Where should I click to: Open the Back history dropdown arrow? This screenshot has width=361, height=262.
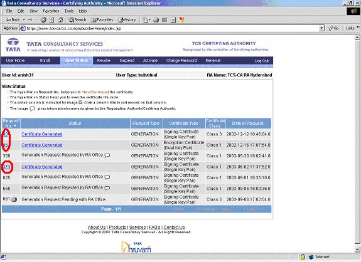click(24, 20)
